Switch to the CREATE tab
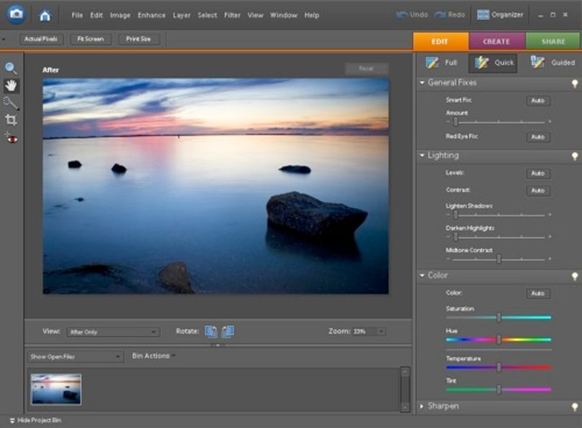The width and height of the screenshot is (582, 428). click(496, 41)
